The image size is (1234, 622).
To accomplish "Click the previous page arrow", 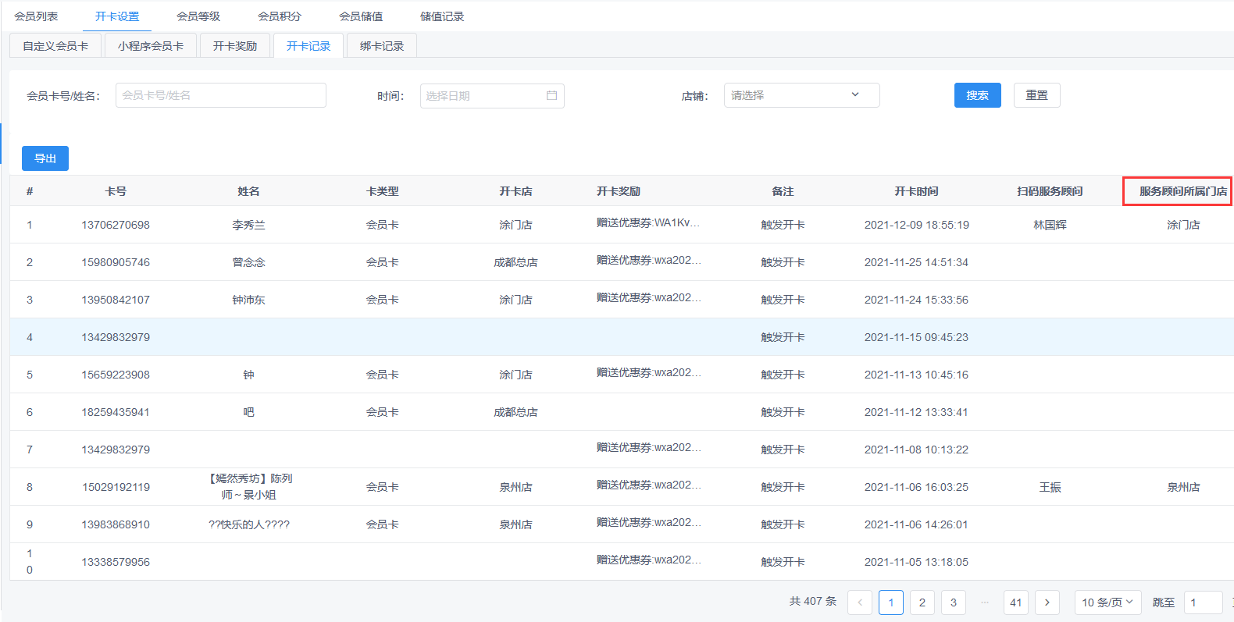I will (x=860, y=602).
